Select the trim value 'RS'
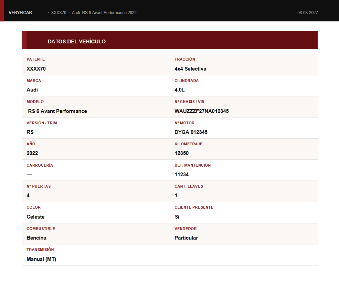Image resolution: width=339 pixels, height=284 pixels. [30, 132]
